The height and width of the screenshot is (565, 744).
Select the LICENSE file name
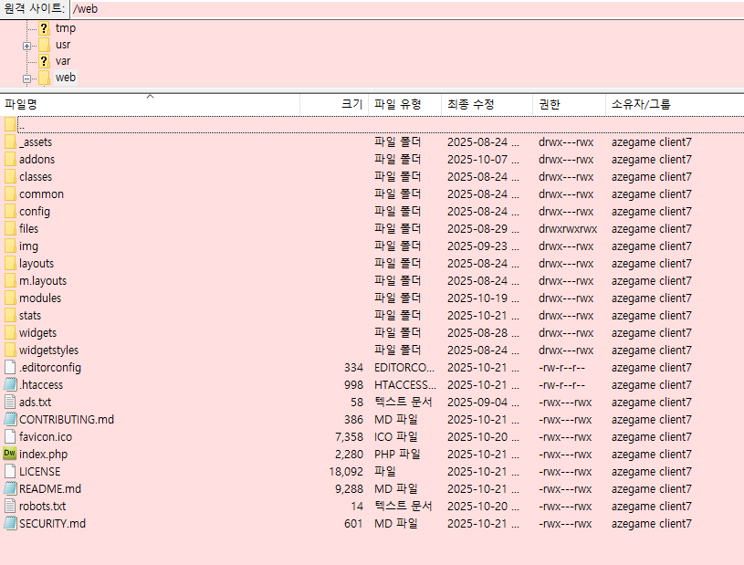(39, 471)
